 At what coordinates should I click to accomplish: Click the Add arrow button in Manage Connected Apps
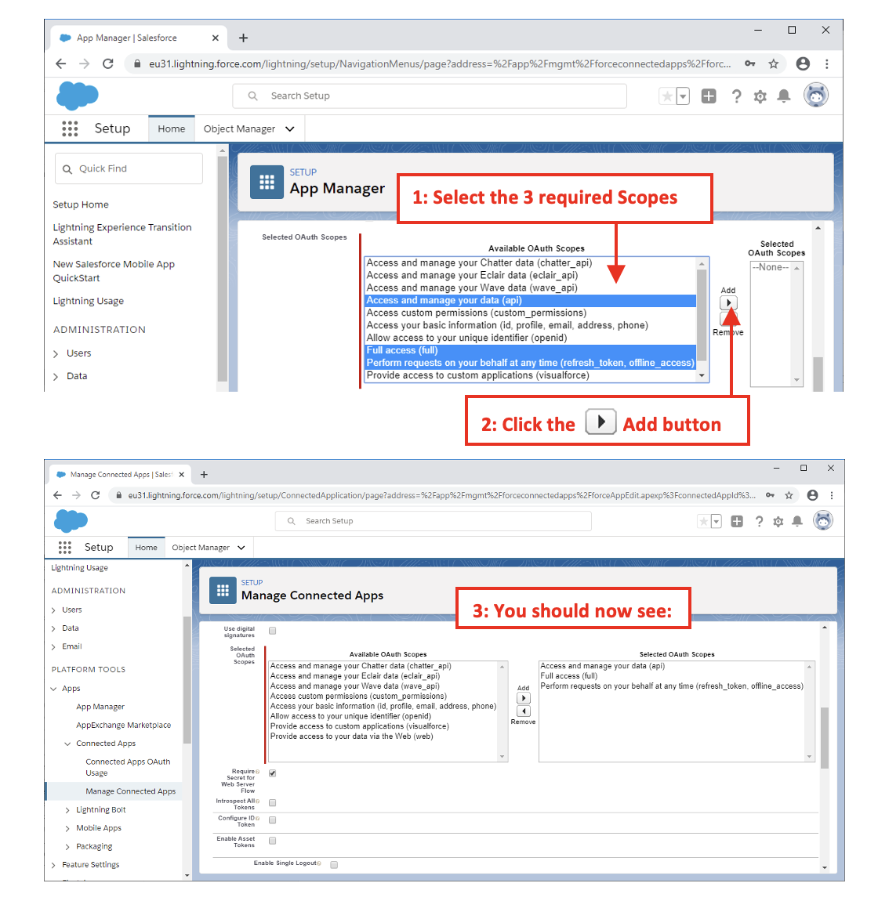click(x=524, y=698)
